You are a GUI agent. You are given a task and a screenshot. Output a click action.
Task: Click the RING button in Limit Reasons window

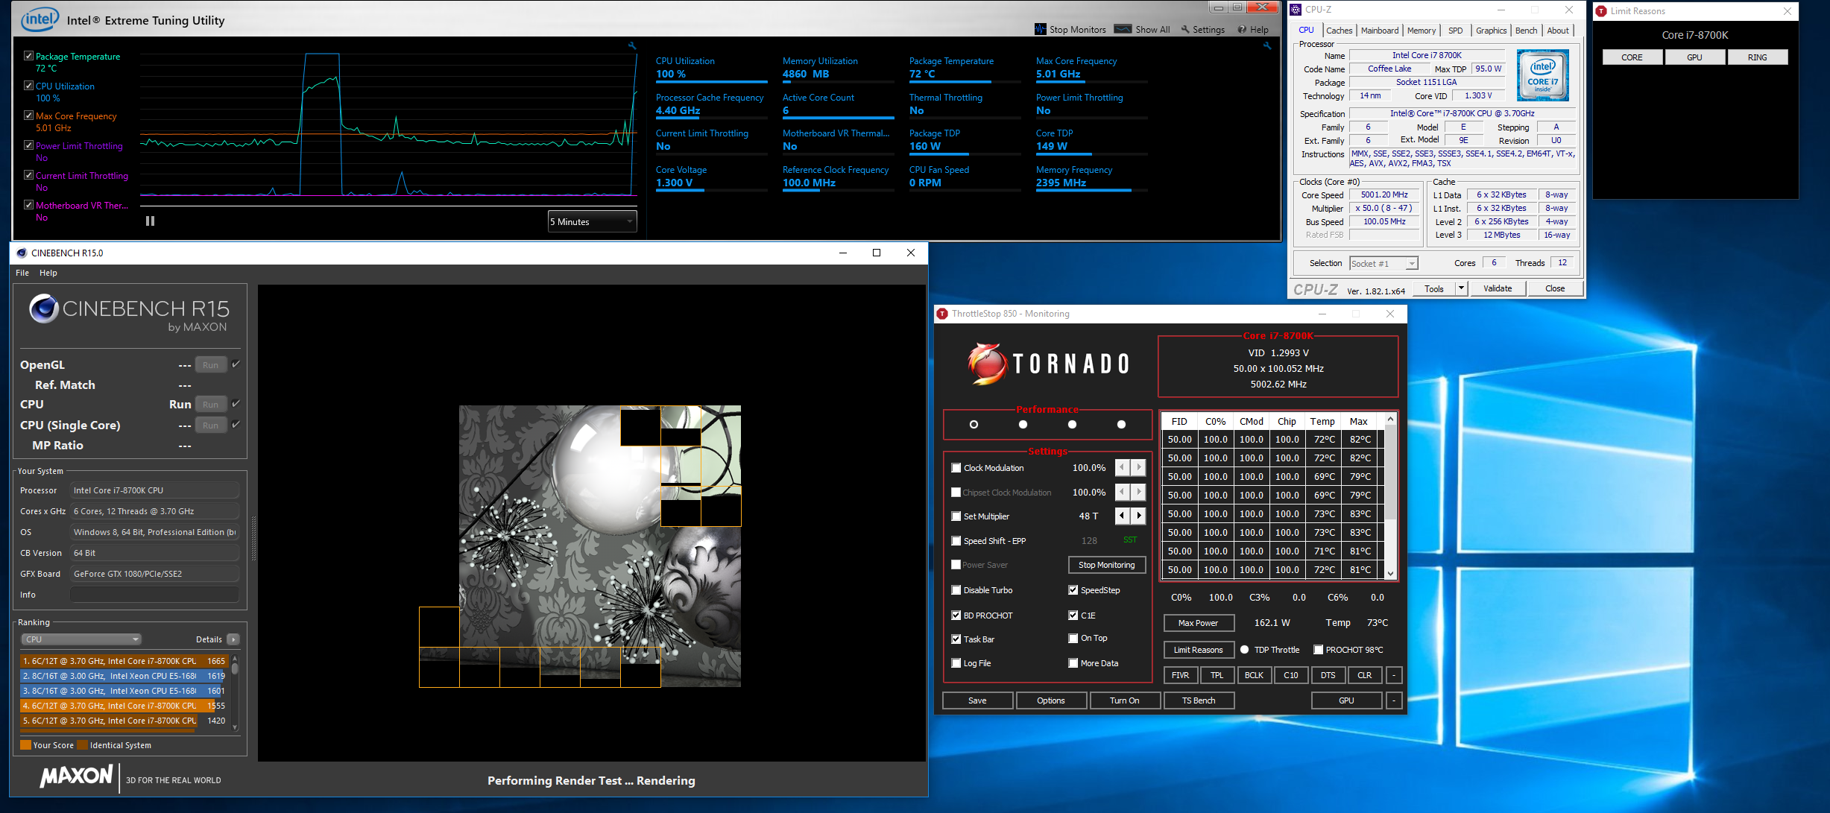coord(1757,57)
